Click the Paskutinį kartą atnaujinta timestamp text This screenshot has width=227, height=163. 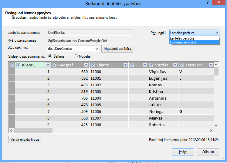point(184,140)
